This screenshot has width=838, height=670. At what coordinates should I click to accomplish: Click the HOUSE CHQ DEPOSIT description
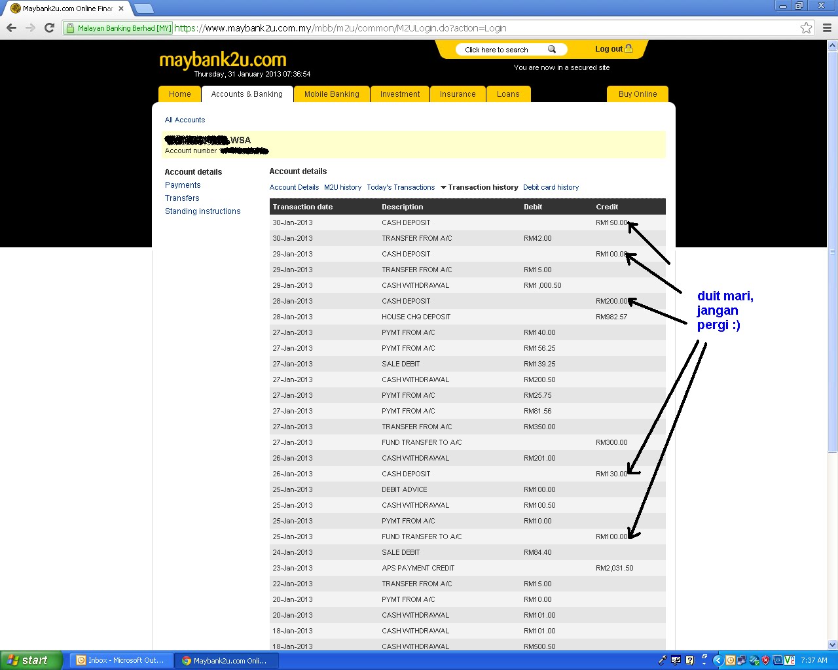pos(416,317)
